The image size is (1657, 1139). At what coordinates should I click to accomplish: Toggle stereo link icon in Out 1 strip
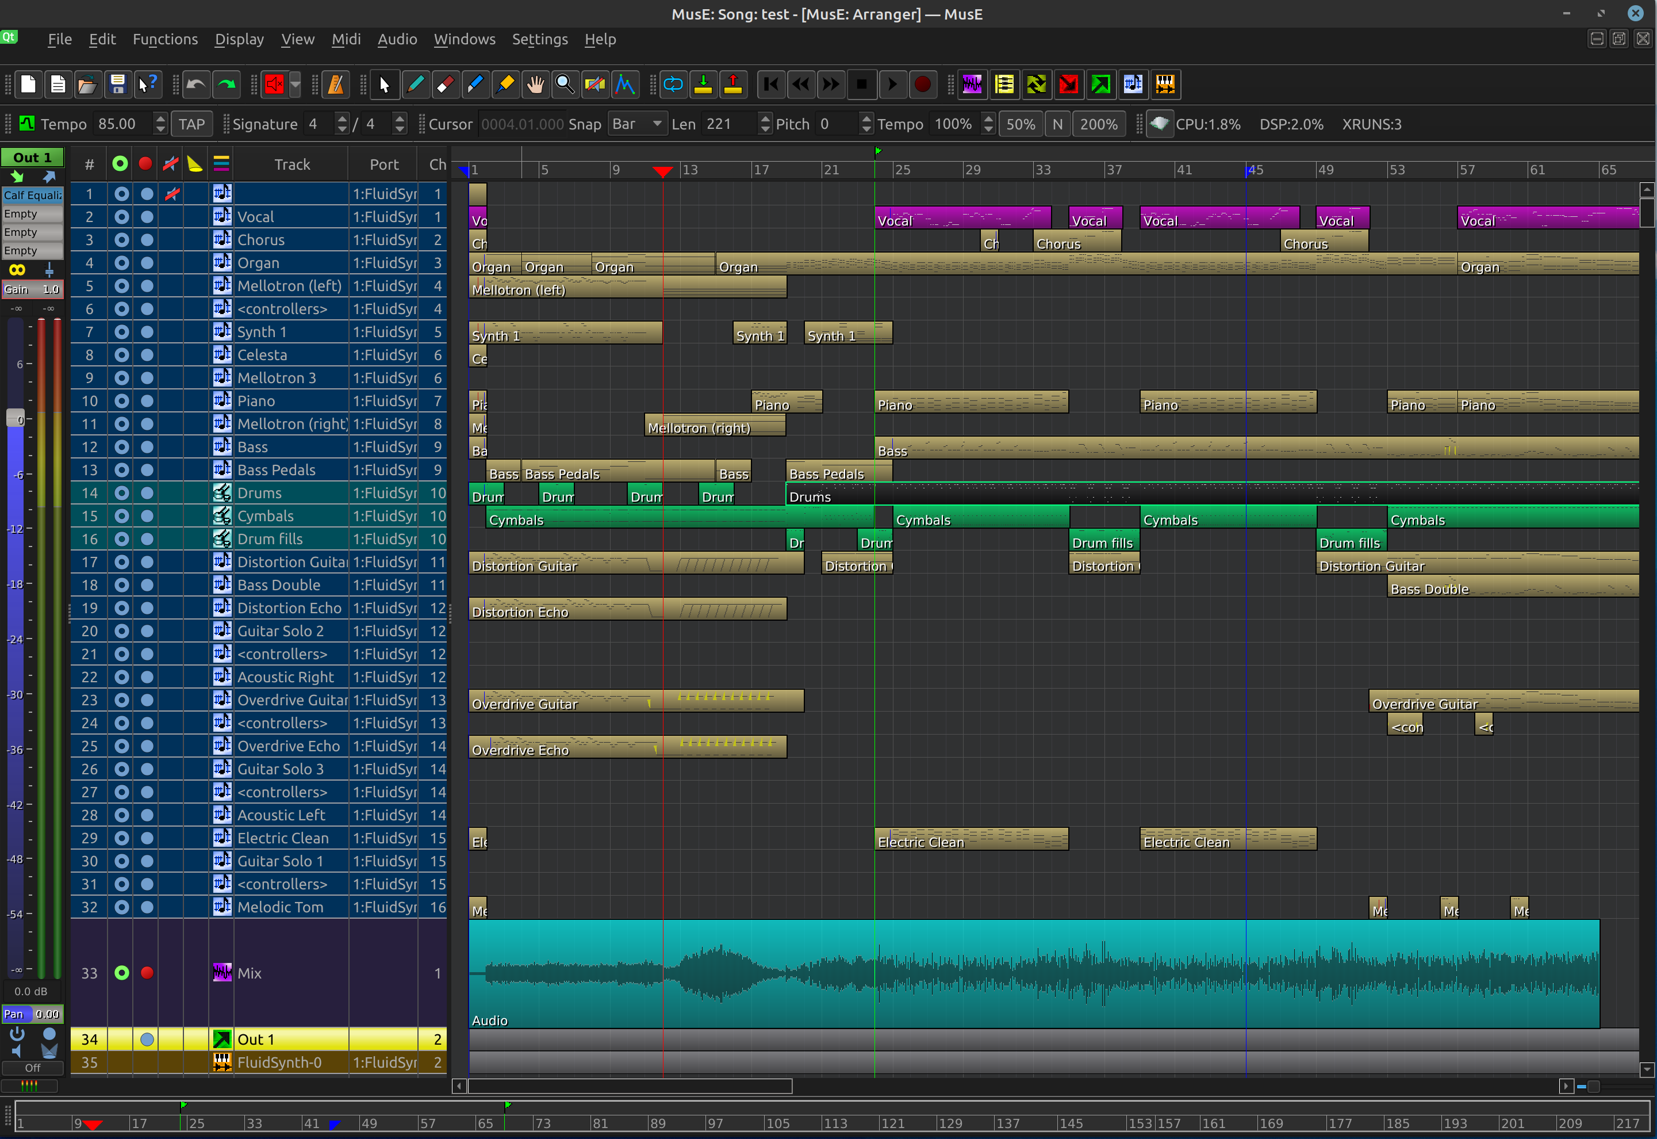point(17,270)
